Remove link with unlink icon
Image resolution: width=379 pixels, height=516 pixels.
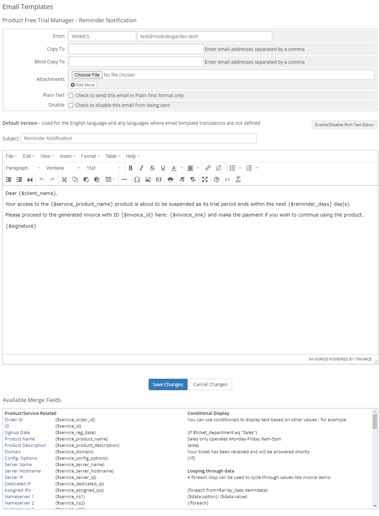tap(219, 168)
